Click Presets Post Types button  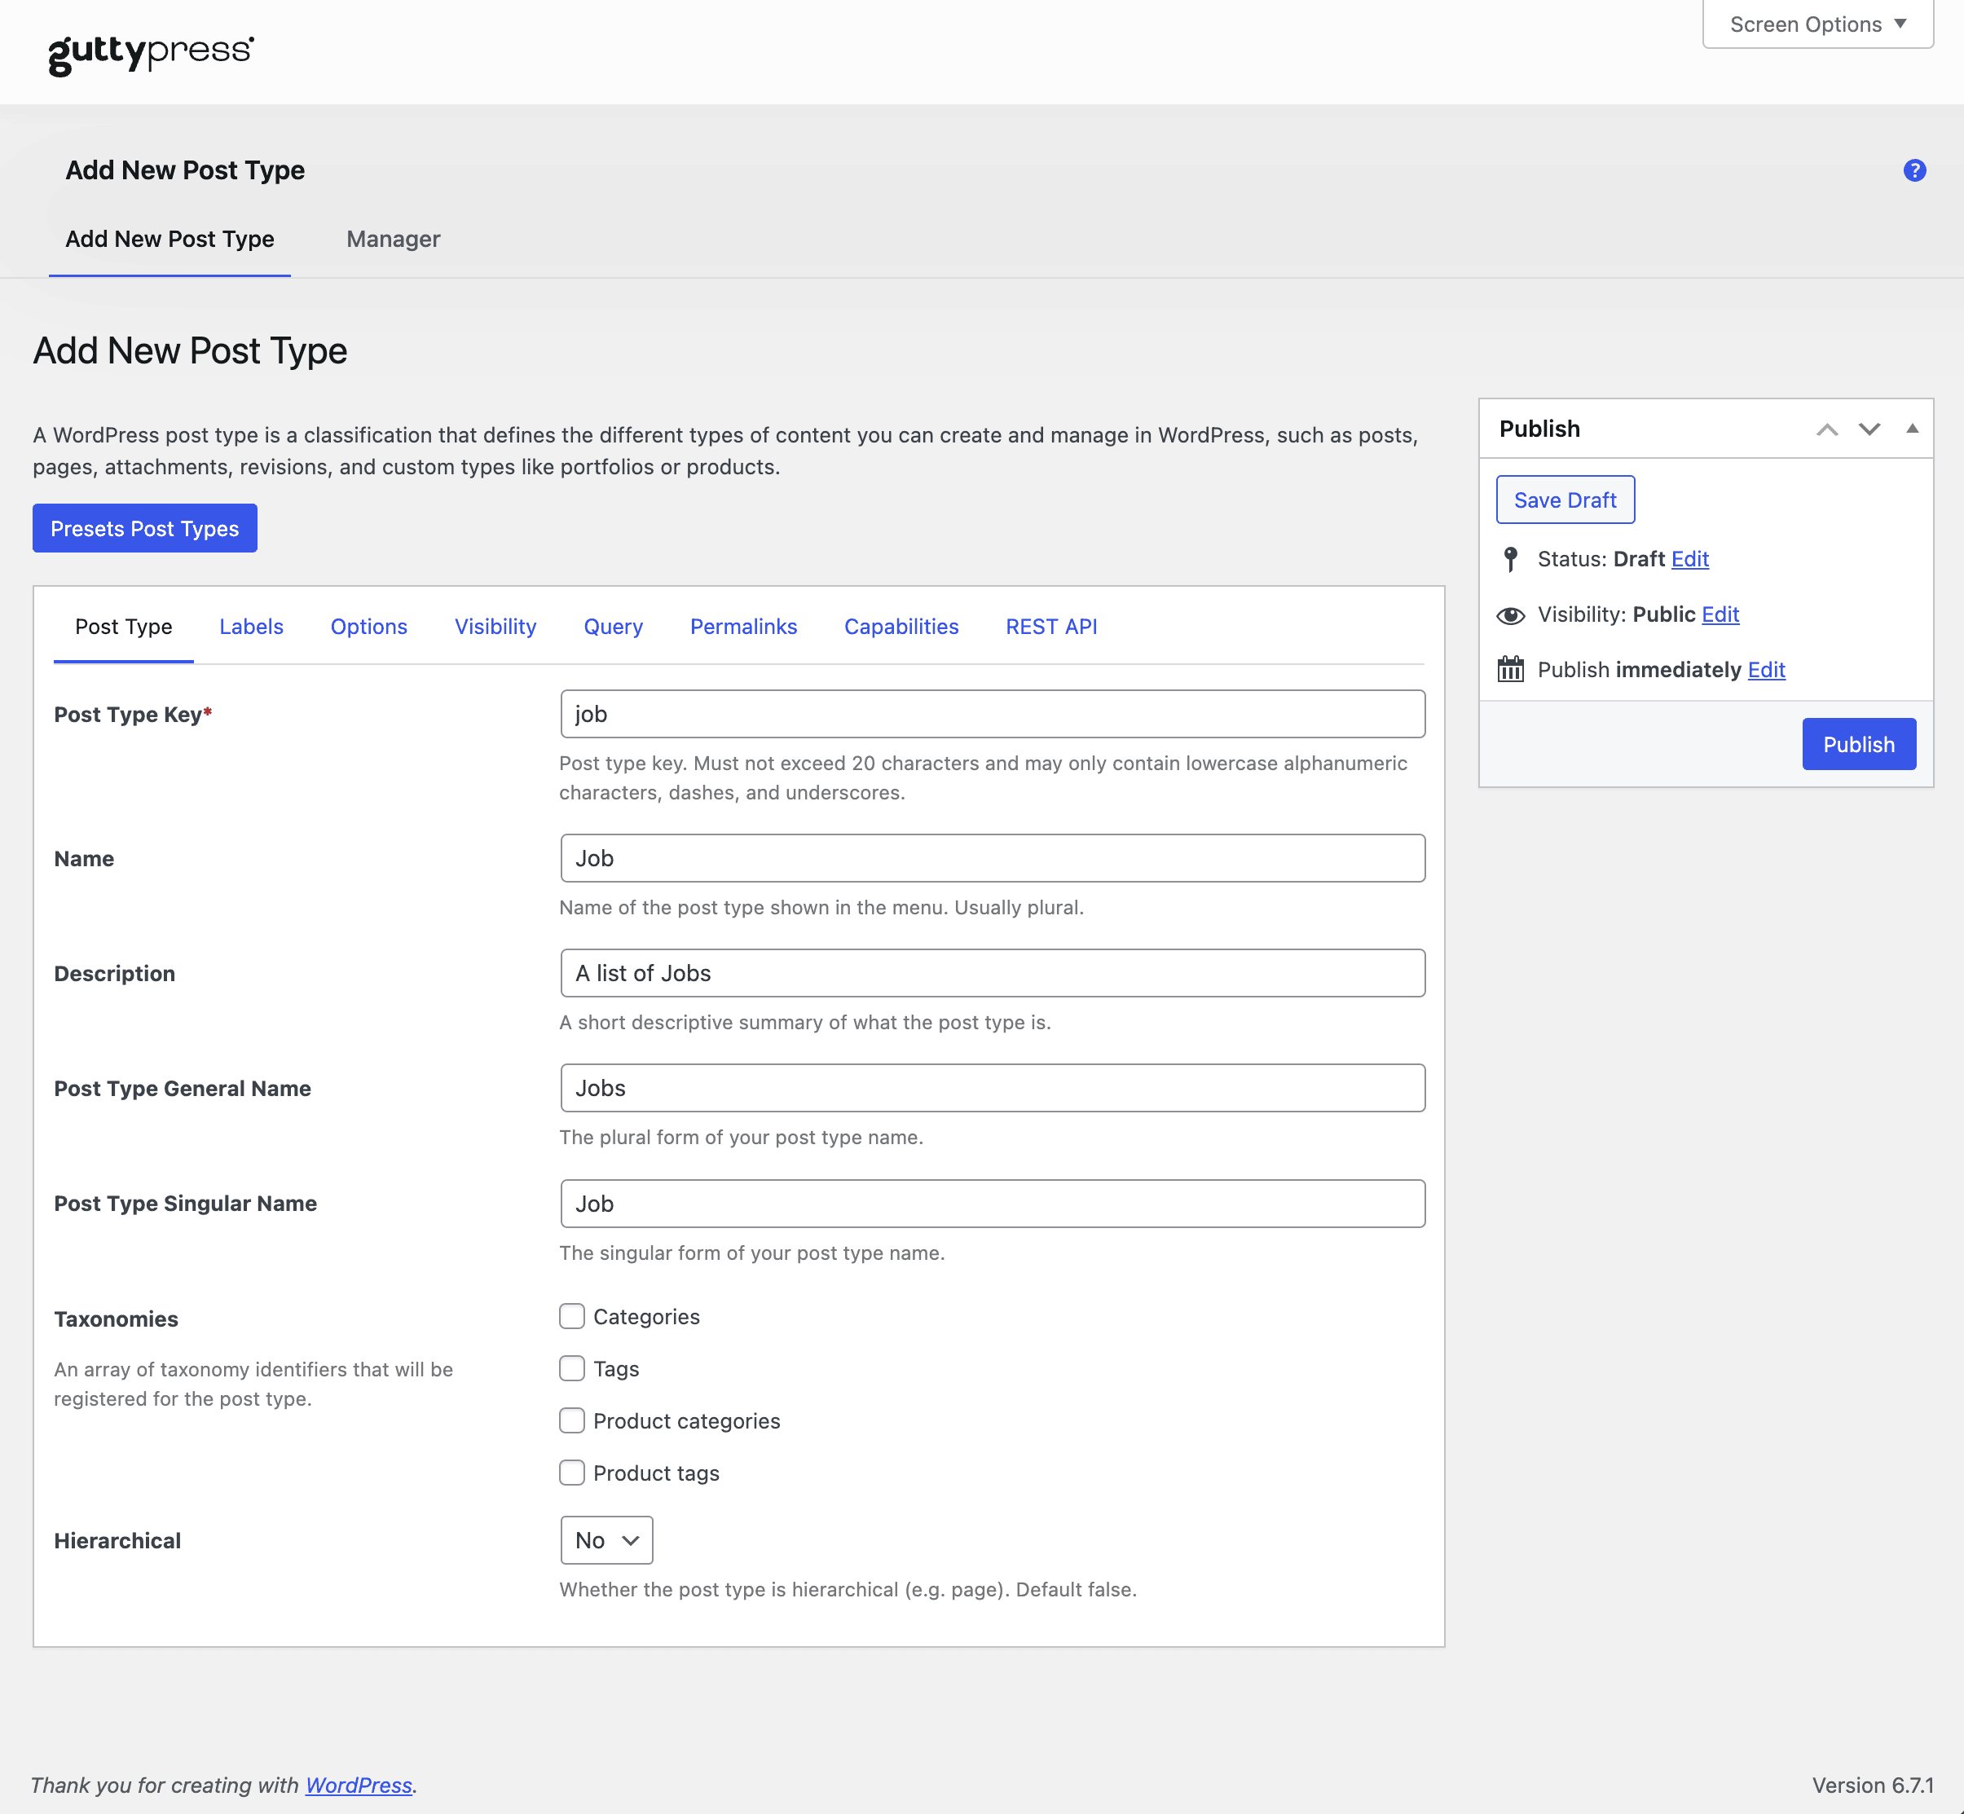tap(145, 528)
